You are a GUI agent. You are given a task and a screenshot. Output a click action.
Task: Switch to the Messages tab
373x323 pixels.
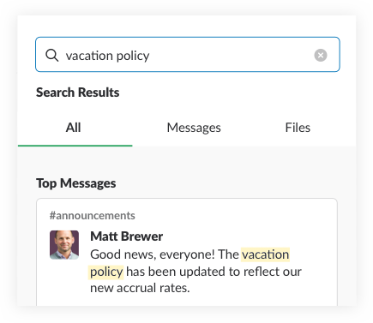point(194,128)
